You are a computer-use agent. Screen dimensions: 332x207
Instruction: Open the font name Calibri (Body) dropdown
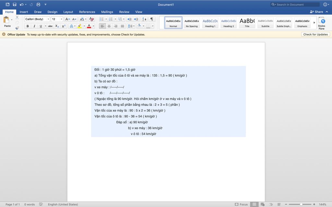pyautogui.click(x=48, y=19)
